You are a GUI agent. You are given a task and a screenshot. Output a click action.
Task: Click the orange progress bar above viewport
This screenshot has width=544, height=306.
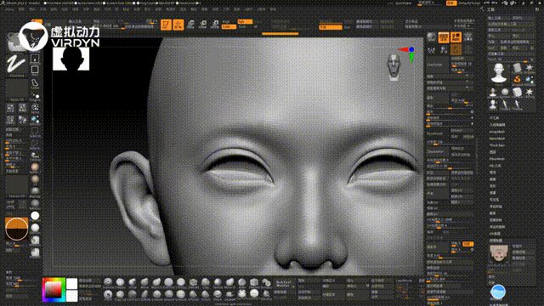[280, 34]
